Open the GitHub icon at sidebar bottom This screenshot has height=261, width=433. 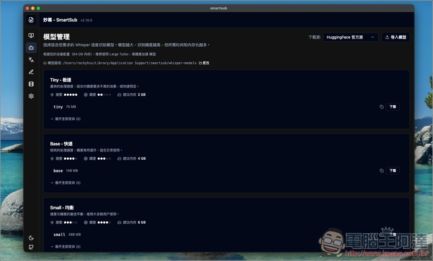tap(31, 247)
